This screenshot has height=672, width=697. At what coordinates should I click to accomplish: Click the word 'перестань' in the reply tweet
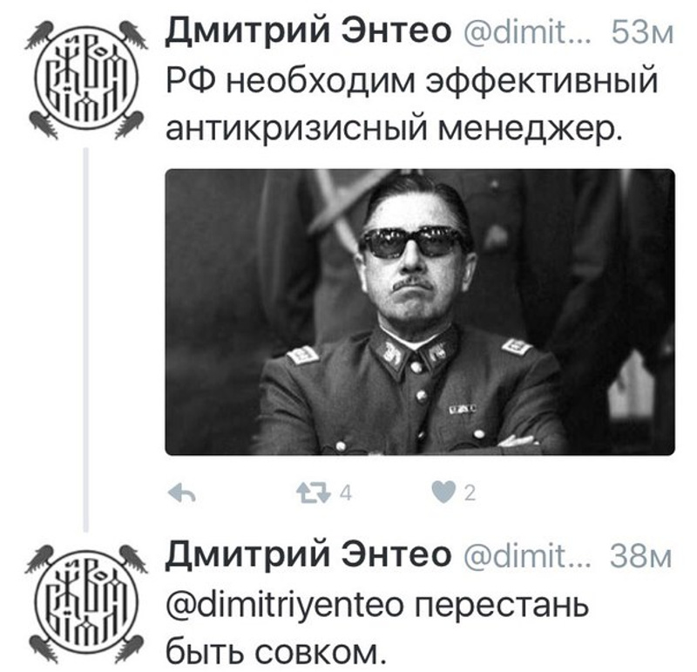pyautogui.click(x=502, y=605)
